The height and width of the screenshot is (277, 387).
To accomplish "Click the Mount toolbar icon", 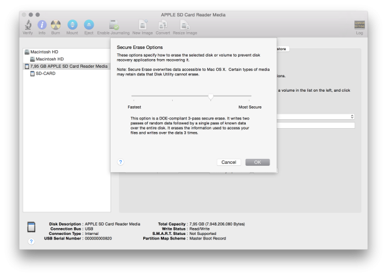I will pos(72,24).
